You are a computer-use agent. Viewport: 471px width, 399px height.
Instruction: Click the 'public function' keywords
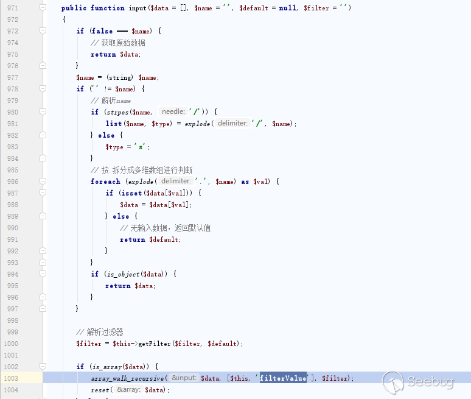[x=93, y=8]
